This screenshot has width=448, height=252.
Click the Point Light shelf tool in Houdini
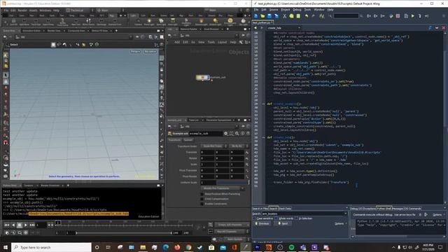(149, 22)
